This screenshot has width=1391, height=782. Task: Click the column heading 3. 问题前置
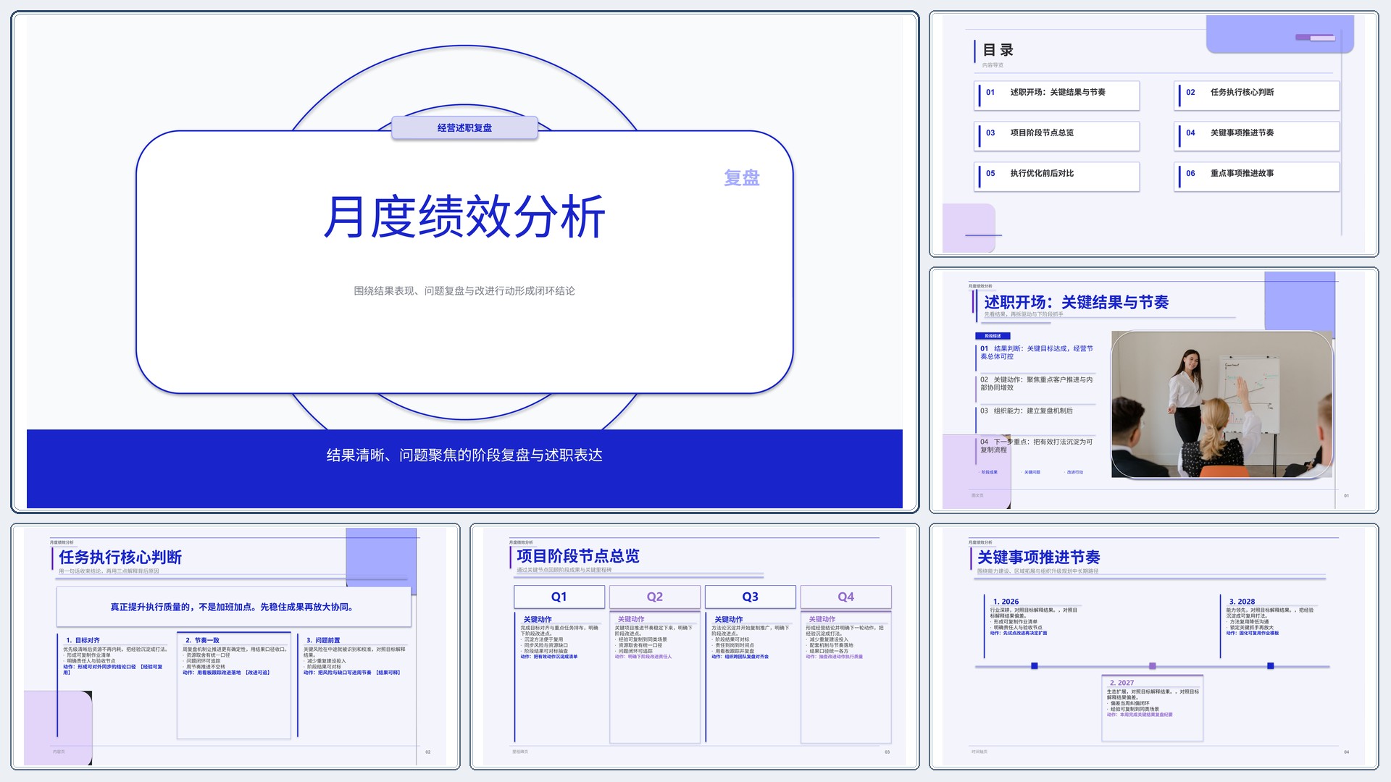coord(323,640)
